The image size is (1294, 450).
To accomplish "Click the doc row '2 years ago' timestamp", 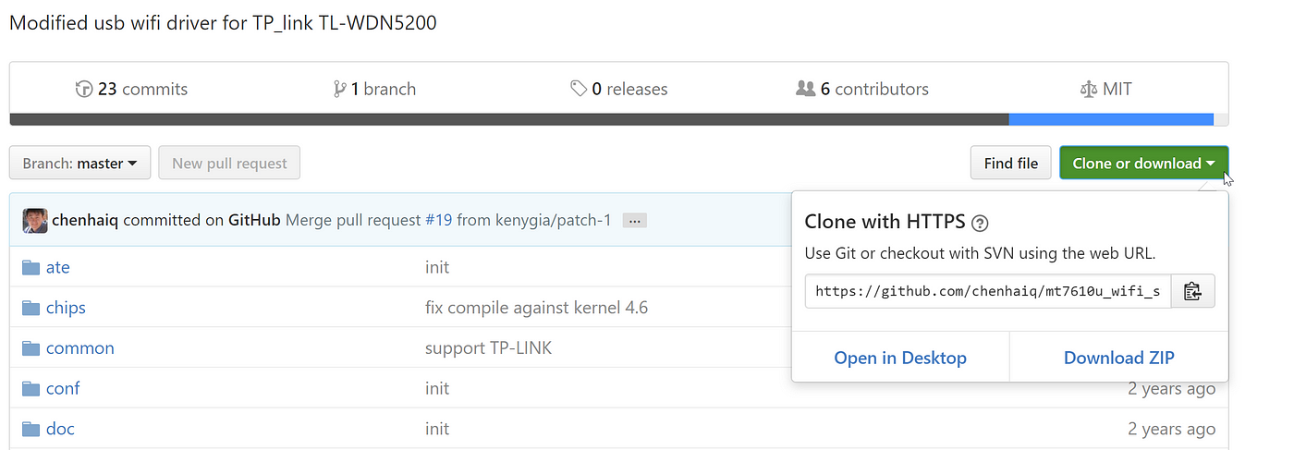I will click(x=1171, y=429).
